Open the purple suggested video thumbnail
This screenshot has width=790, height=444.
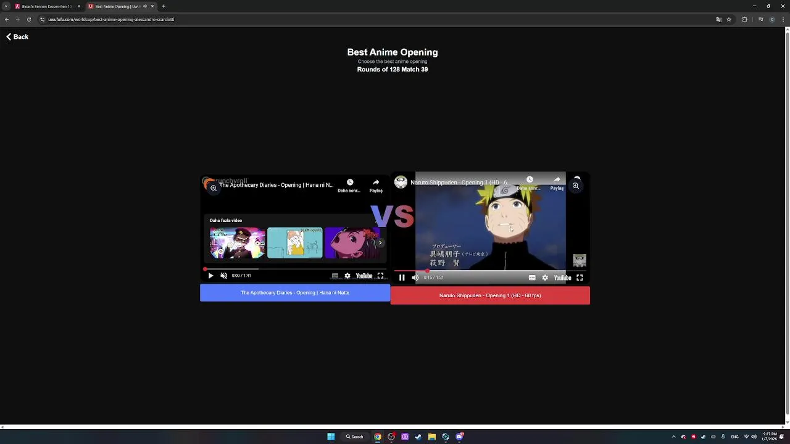(x=352, y=242)
